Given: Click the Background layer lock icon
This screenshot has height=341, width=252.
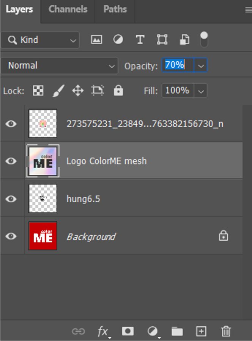Looking at the screenshot, I should (224, 236).
